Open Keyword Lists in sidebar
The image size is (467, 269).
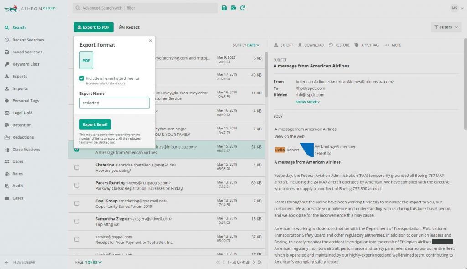(26, 64)
